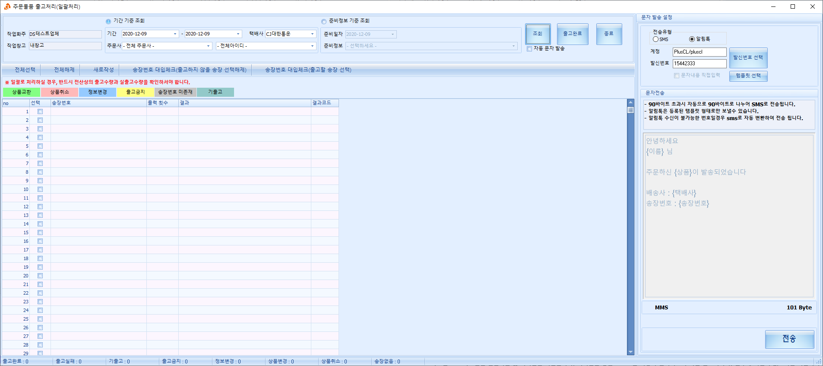This screenshot has height=366, width=823.
Task: Click the 전송 send button
Action: pyautogui.click(x=789, y=339)
